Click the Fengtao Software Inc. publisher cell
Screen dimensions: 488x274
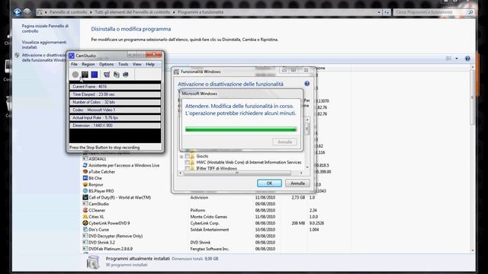coord(210,249)
